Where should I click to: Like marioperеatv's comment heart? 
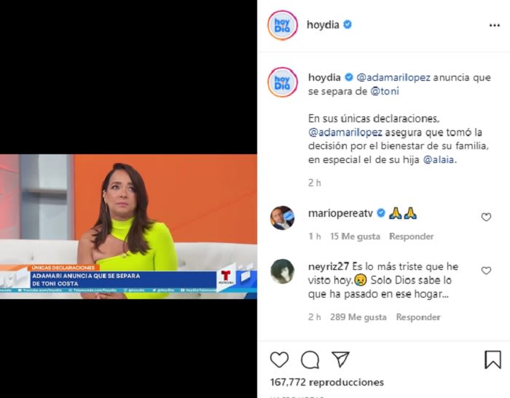[x=486, y=217]
